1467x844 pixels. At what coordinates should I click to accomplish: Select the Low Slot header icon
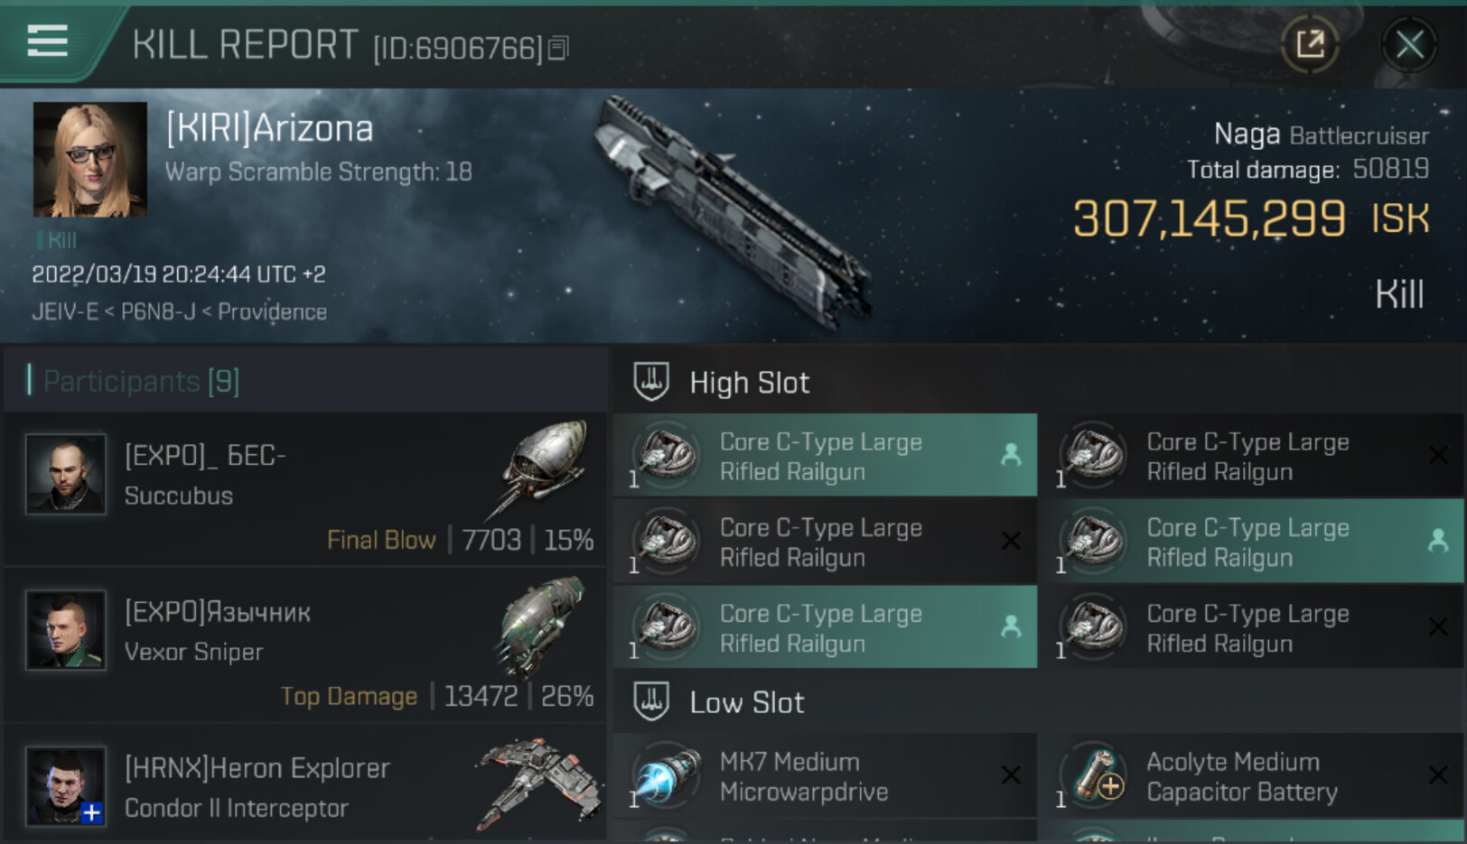click(651, 701)
